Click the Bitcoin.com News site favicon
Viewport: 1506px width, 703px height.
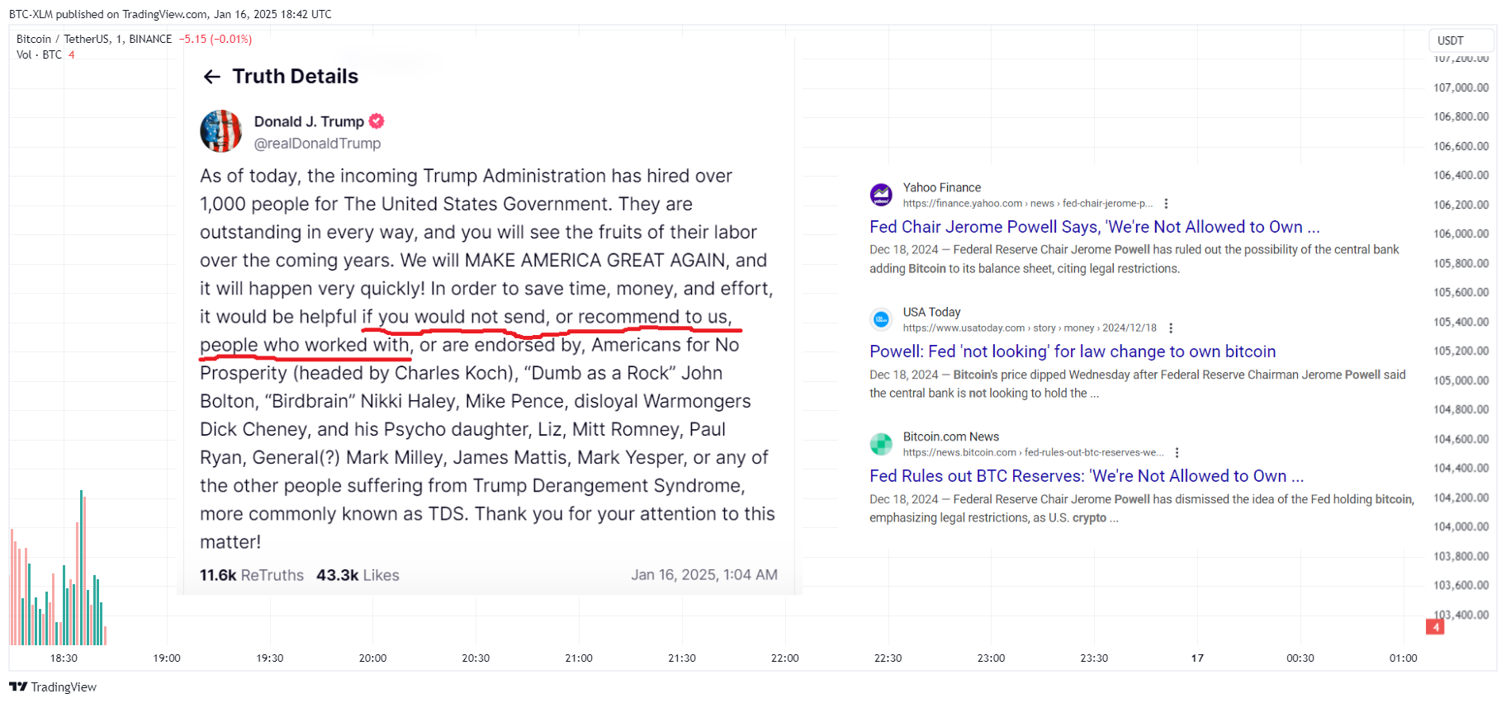[881, 444]
